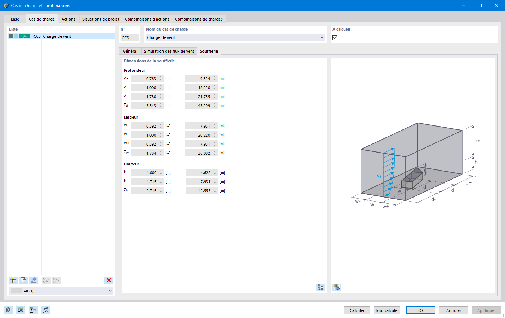Click the invert selection icon below the list
The image size is (505, 318).
click(56, 280)
